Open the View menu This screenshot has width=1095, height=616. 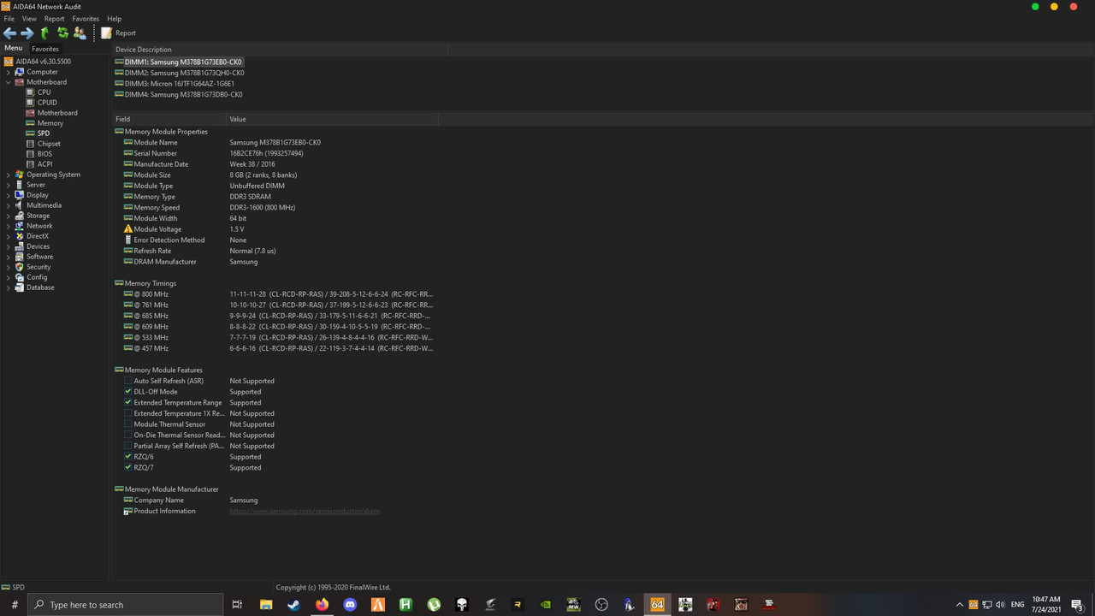29,19
